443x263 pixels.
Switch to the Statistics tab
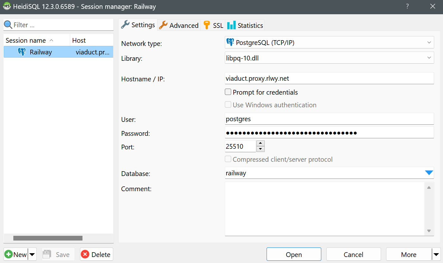(245, 25)
